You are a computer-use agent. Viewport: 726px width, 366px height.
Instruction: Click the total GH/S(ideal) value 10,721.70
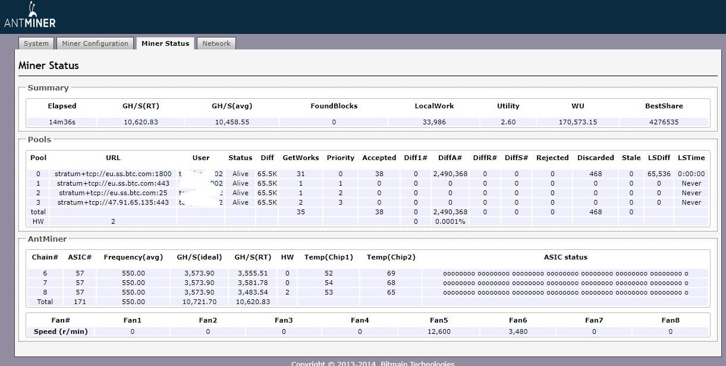199,302
